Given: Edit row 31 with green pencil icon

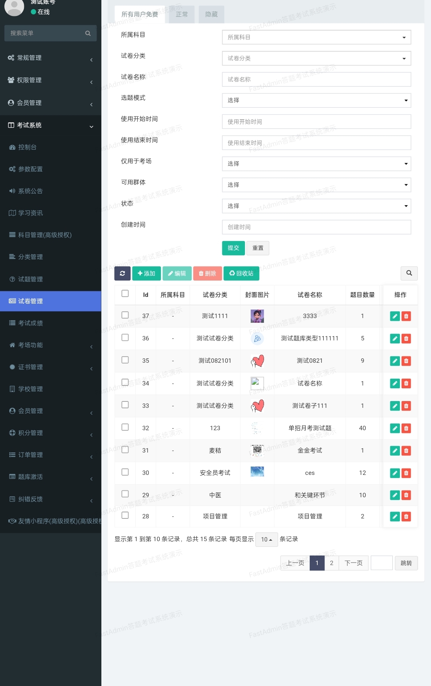Looking at the screenshot, I should [395, 451].
